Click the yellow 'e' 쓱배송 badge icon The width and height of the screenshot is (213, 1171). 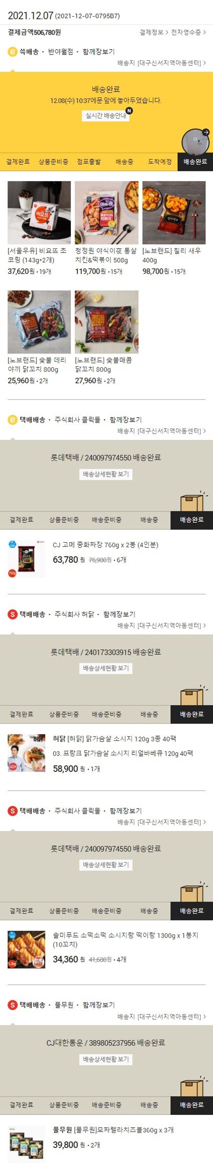[13, 52]
